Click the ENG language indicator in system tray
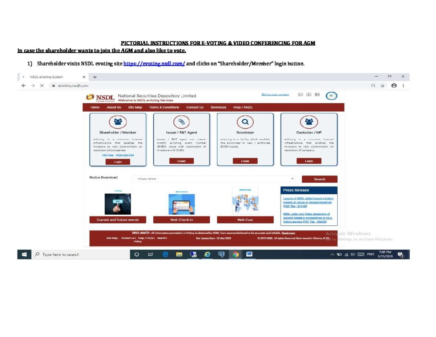Viewport: 436px width, 337px height. (370, 254)
